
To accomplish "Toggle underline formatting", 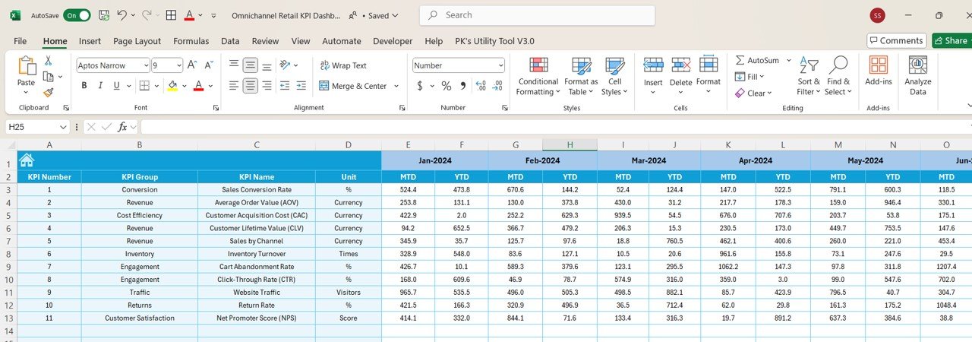I will pos(117,86).
